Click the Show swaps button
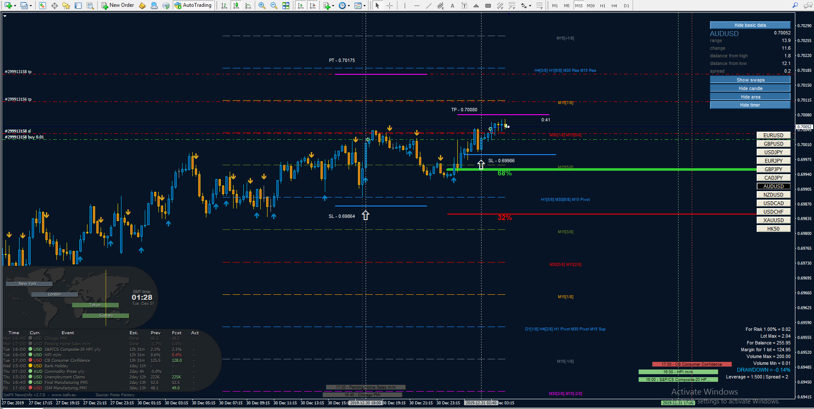Viewport: 814px width, 409px height. (x=750, y=80)
